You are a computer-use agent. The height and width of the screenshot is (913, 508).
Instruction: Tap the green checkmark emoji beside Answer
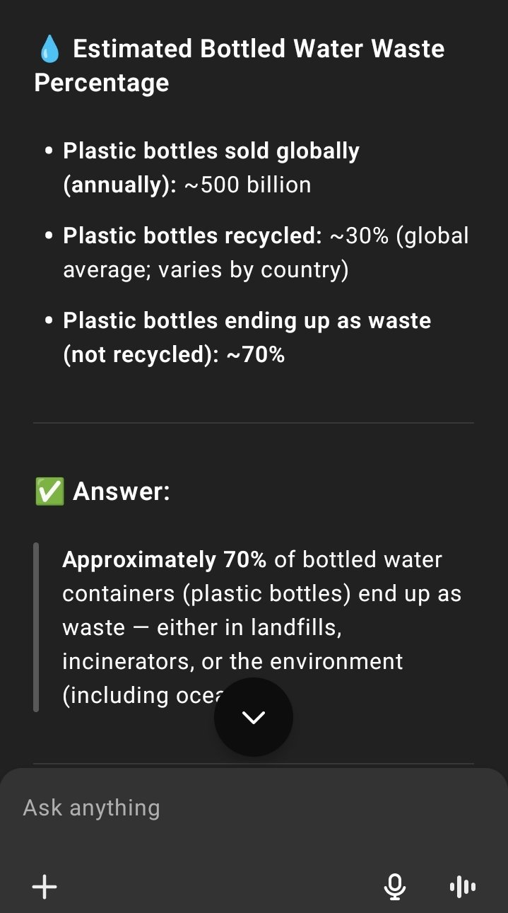coord(49,491)
